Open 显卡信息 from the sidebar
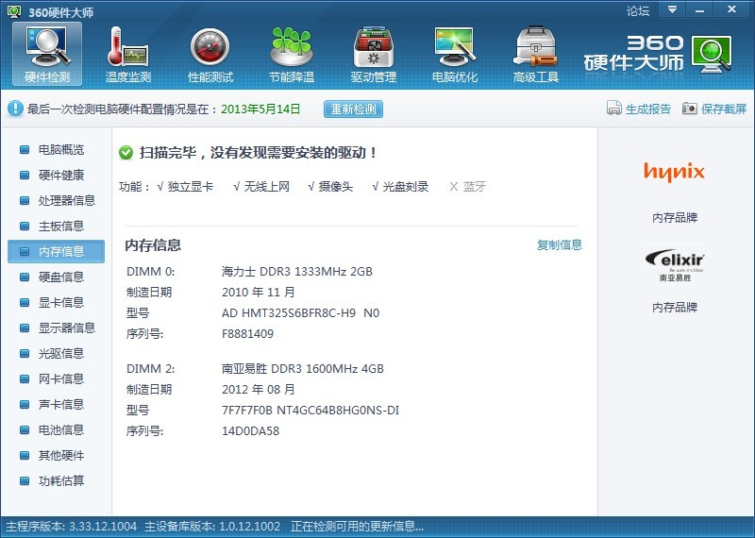The width and height of the screenshot is (755, 538). [60, 303]
